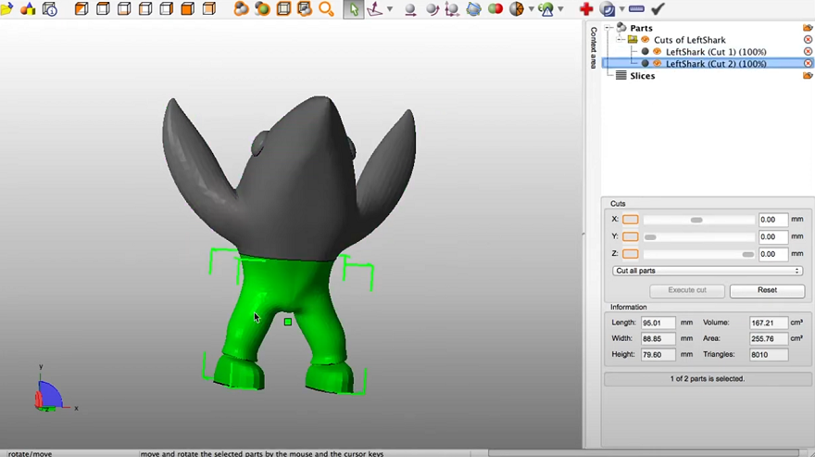Show platform info via the cube info icon
This screenshot has width=815, height=457.
(50, 9)
